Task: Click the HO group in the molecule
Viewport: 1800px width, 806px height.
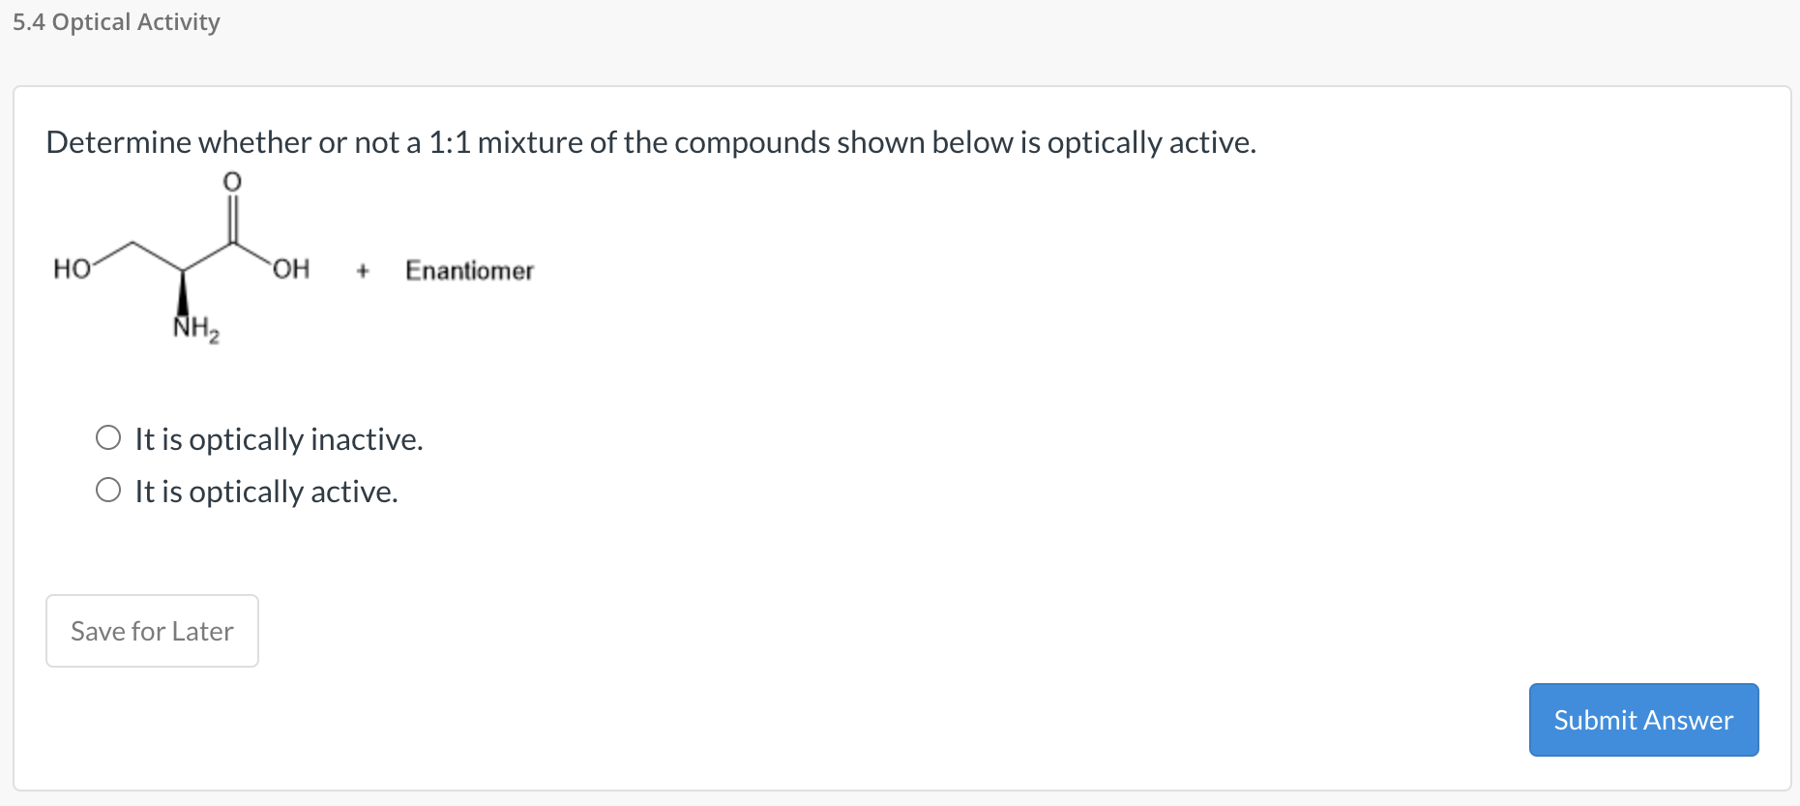Action: click(x=71, y=268)
